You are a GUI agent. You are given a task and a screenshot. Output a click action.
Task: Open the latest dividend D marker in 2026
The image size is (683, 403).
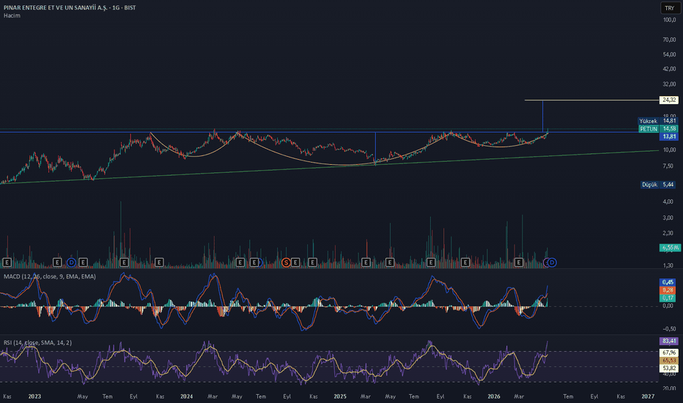click(552, 262)
